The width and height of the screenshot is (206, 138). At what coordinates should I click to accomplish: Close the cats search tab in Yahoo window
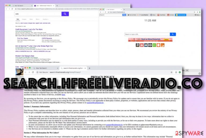[54, 6]
